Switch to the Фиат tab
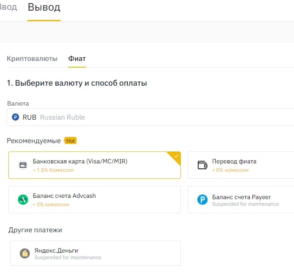The height and width of the screenshot is (272, 294). click(77, 59)
